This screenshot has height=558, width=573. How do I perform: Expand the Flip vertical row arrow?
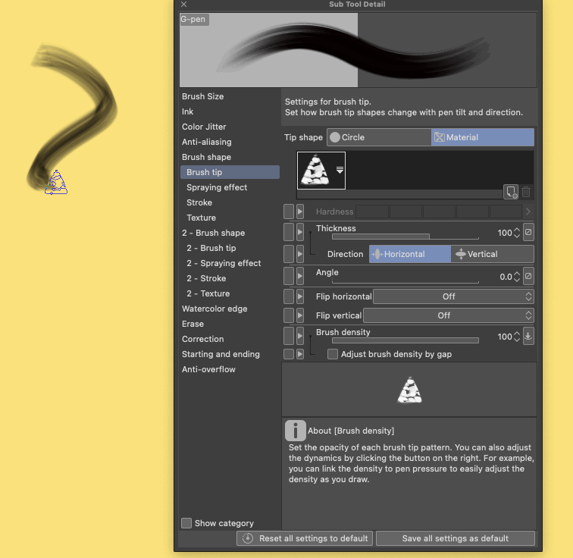[300, 315]
